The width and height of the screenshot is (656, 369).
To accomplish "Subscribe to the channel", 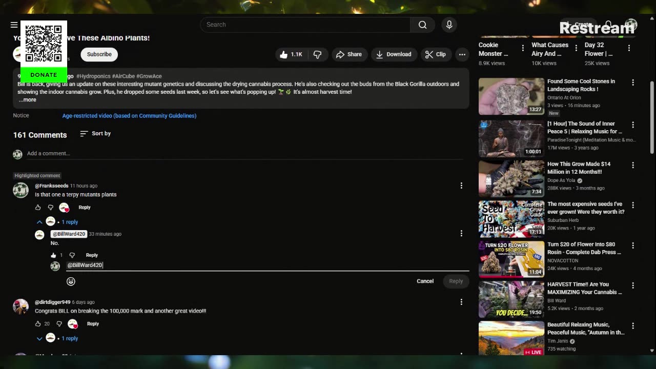I will tap(99, 54).
